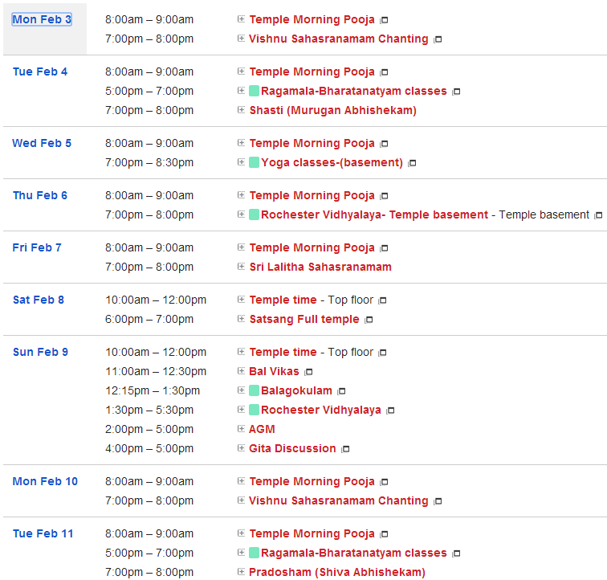Image resolution: width=607 pixels, height=580 pixels.
Task: Go to the Tue Feb 11 date
Action: [43, 533]
